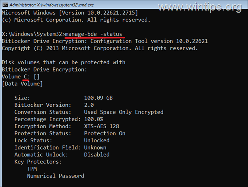Click the TPM key protector entry
The image size is (248, 187).
(32, 169)
